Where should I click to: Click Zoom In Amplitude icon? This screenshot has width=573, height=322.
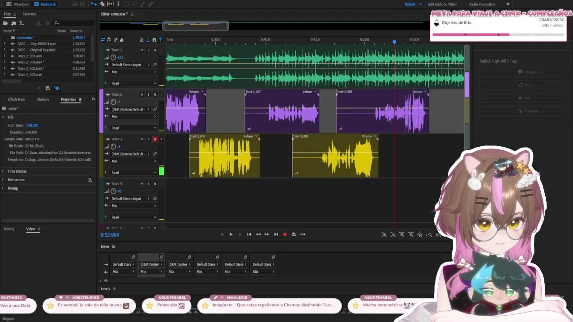point(384,235)
